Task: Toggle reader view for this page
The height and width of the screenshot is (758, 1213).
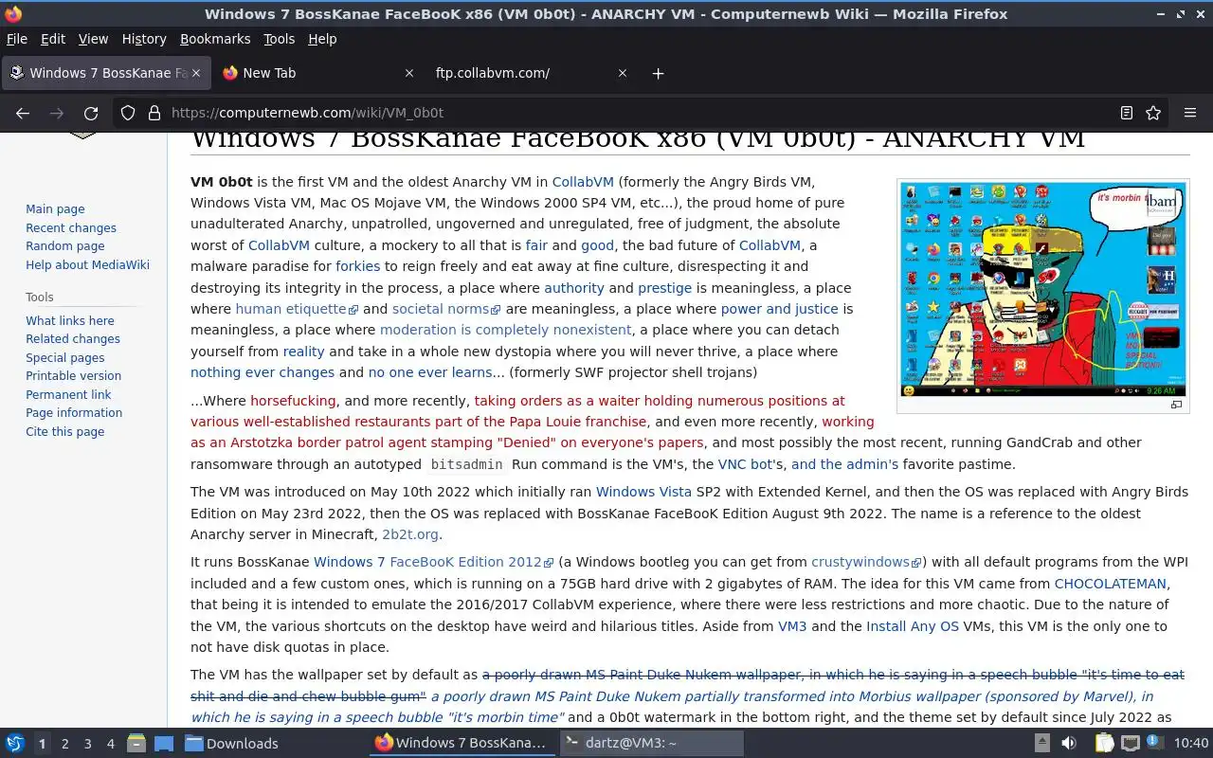Action: pos(1127,113)
